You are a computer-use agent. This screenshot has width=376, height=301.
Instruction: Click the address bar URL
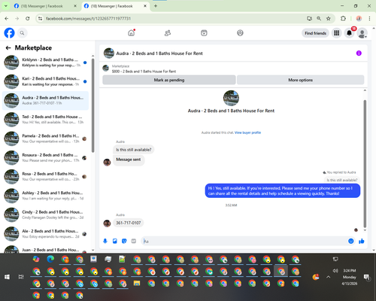88,19
